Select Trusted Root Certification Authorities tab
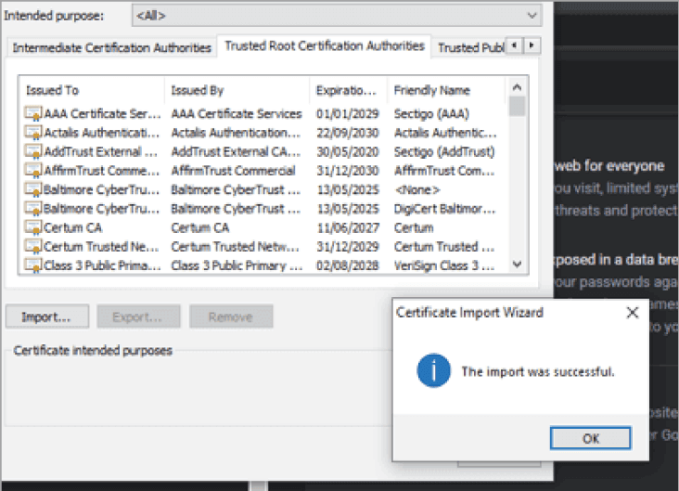Image resolution: width=679 pixels, height=491 pixels. (325, 45)
